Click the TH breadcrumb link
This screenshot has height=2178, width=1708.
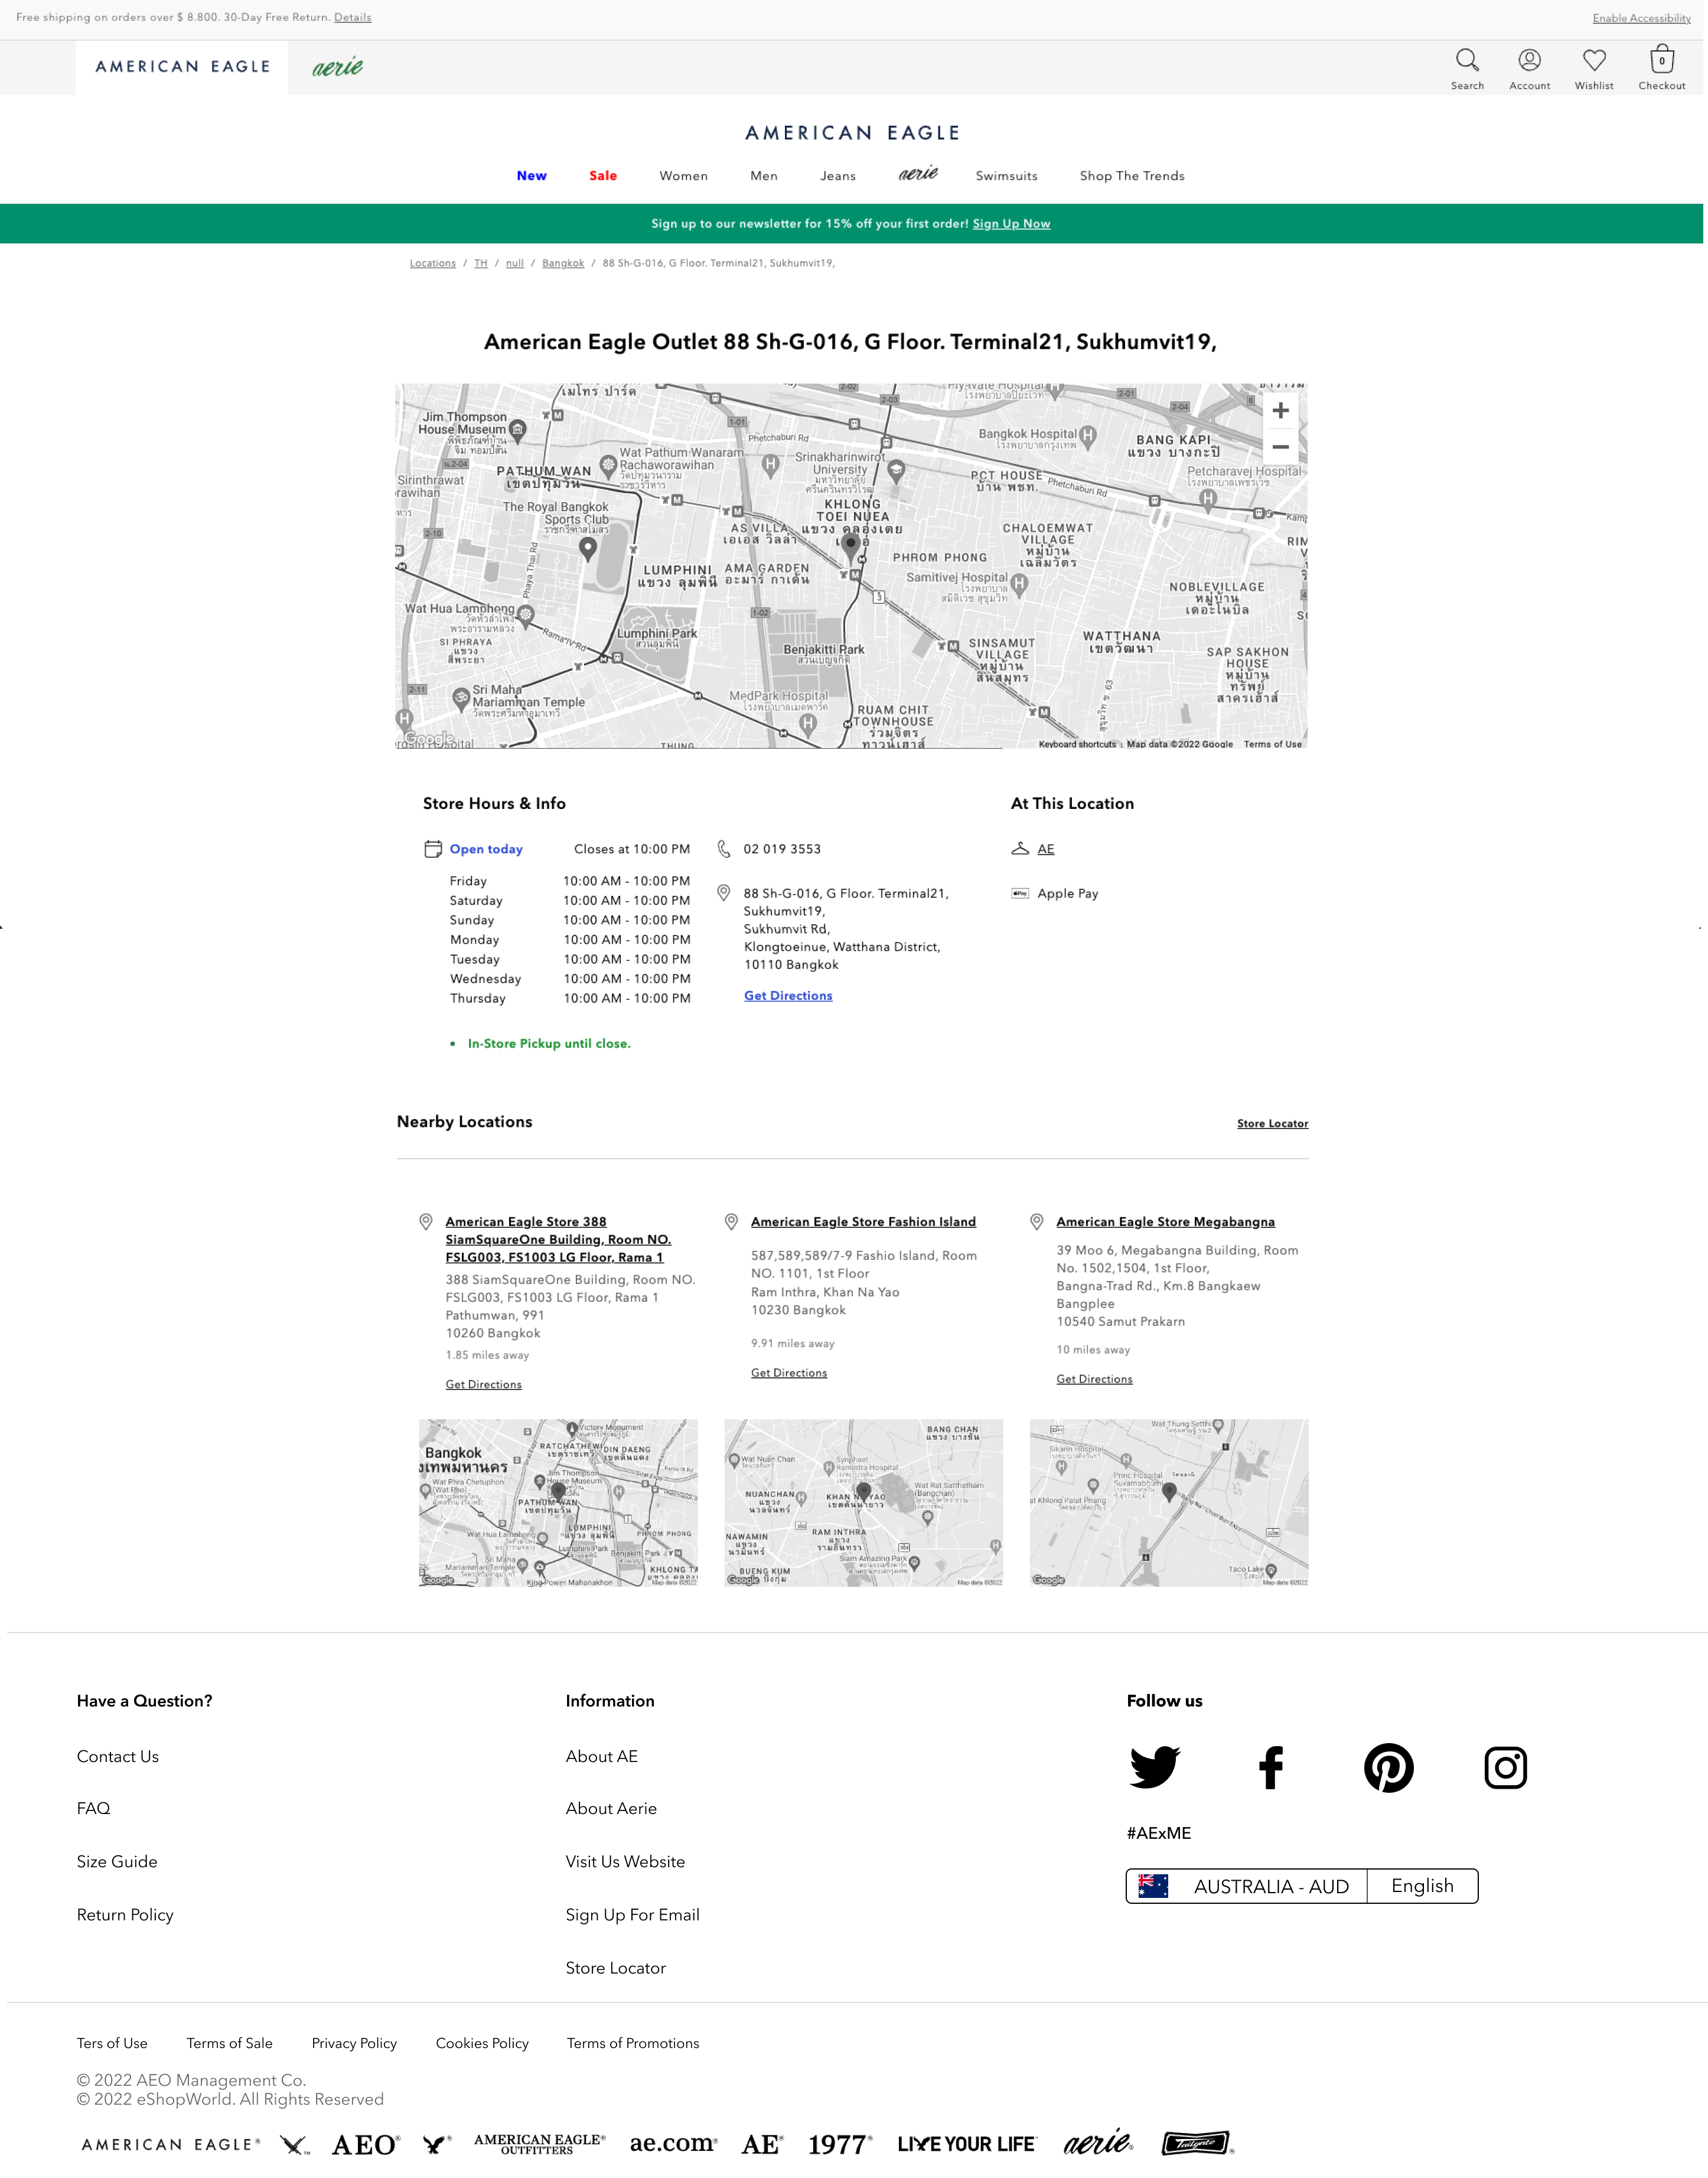pyautogui.click(x=480, y=263)
